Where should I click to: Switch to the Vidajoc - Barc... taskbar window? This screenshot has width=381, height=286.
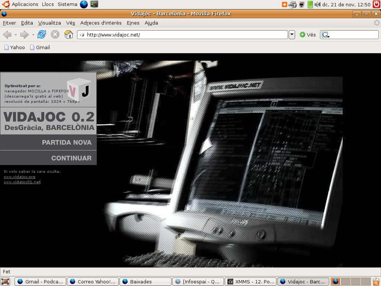(x=303, y=282)
